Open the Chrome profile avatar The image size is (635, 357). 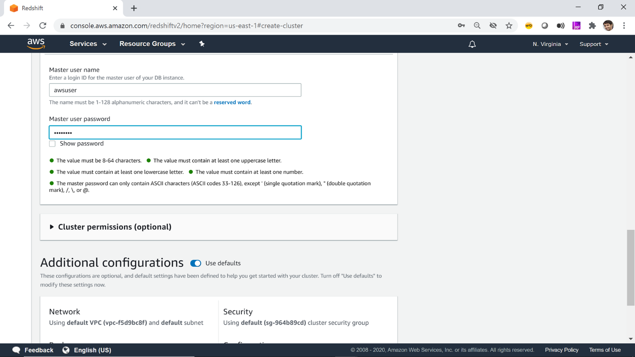[x=608, y=26]
